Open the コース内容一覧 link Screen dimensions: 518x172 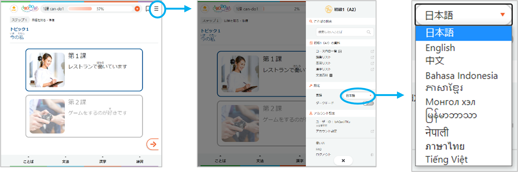[329, 51]
